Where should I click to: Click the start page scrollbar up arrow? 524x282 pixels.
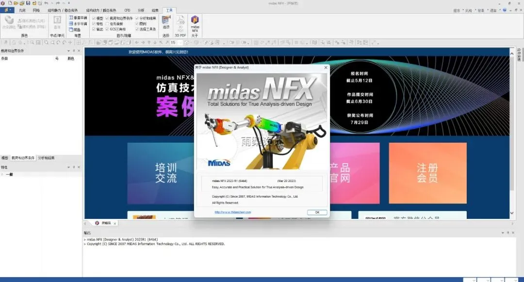click(x=512, y=53)
